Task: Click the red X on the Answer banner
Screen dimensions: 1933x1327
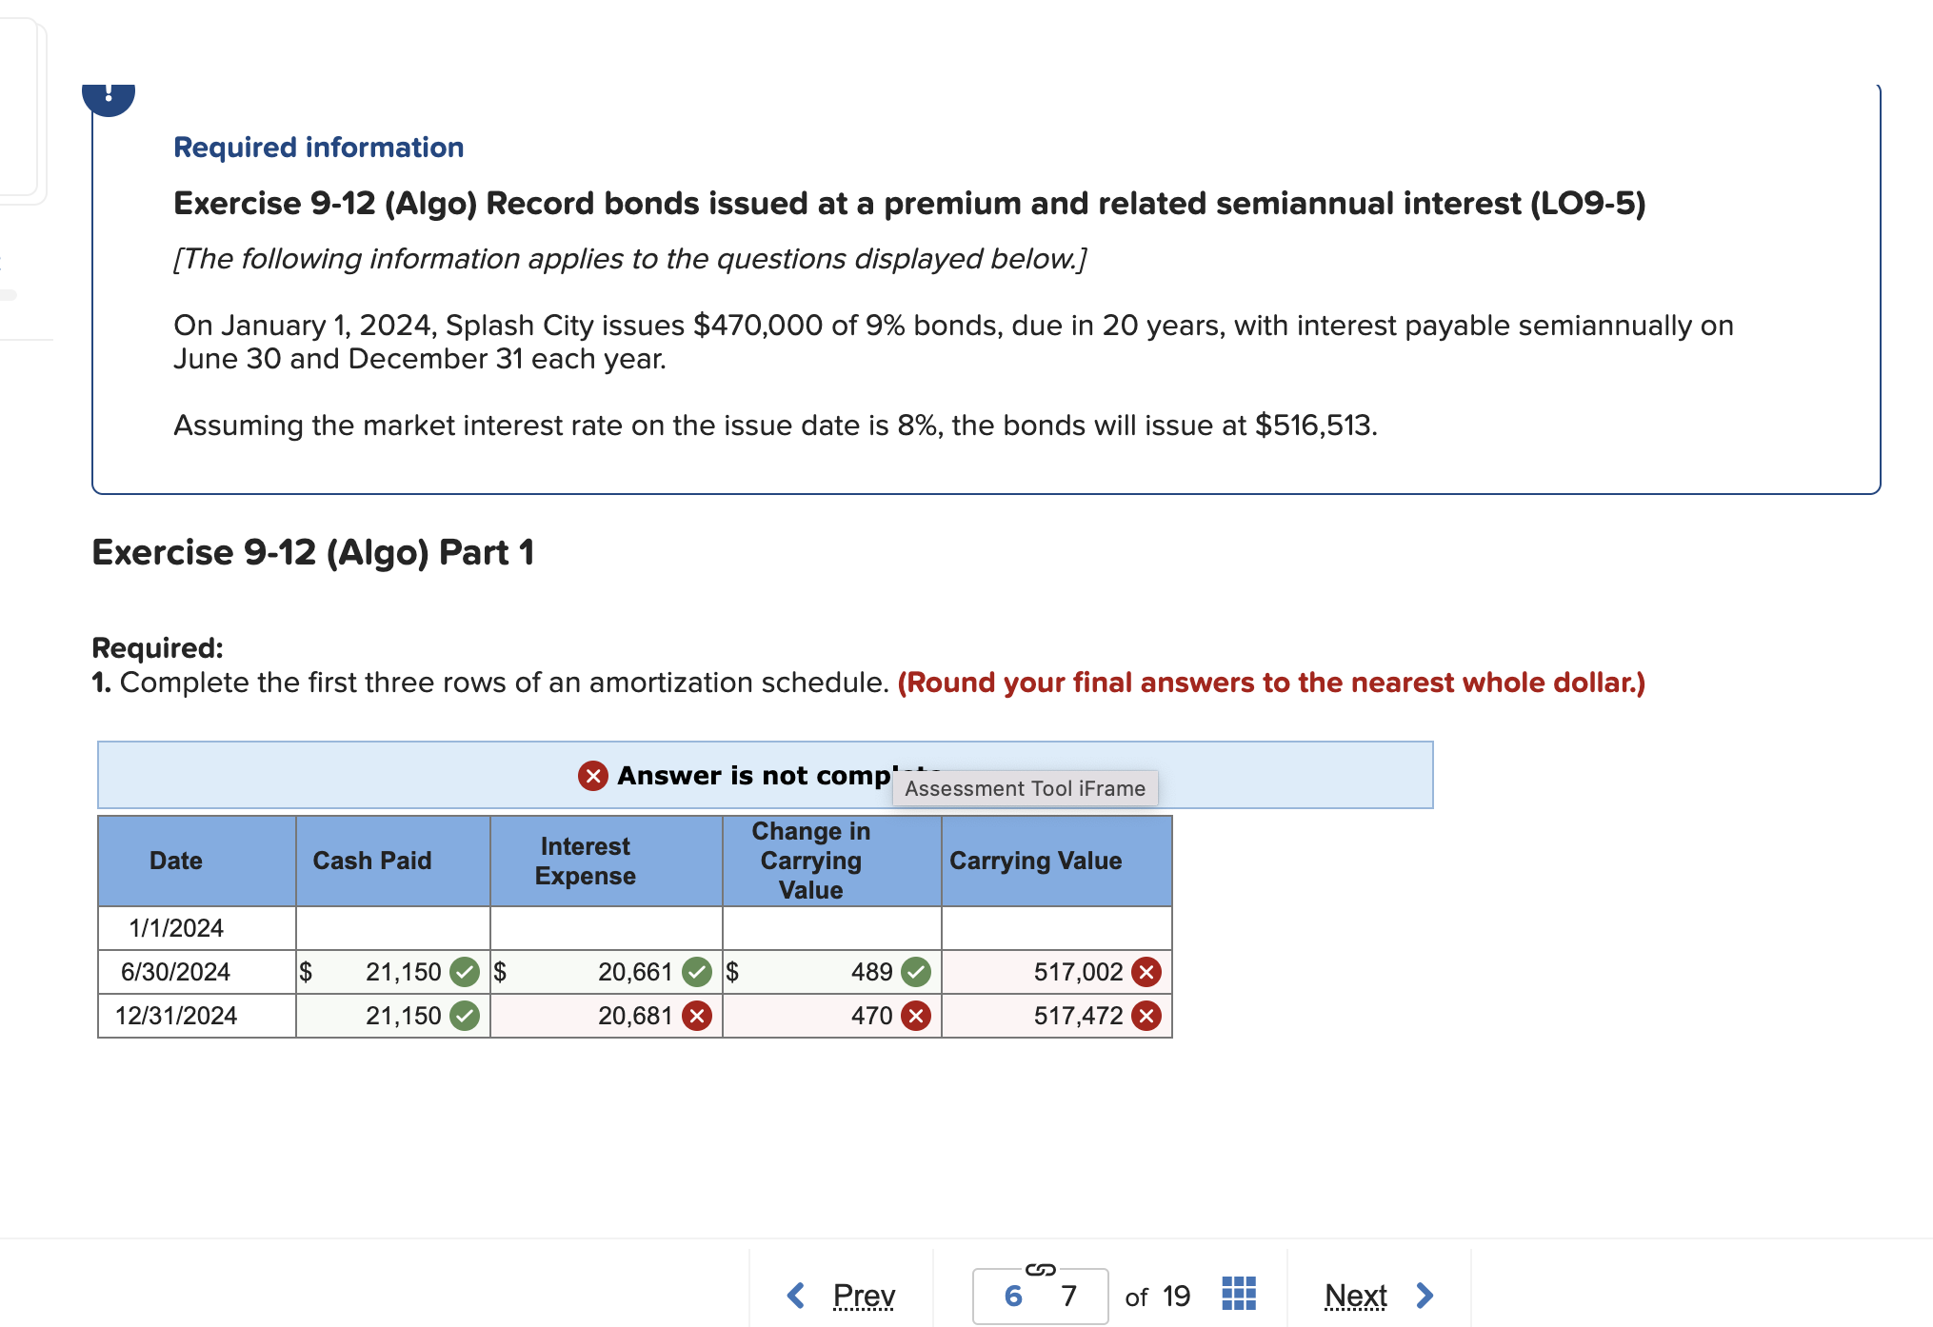Action: click(591, 776)
